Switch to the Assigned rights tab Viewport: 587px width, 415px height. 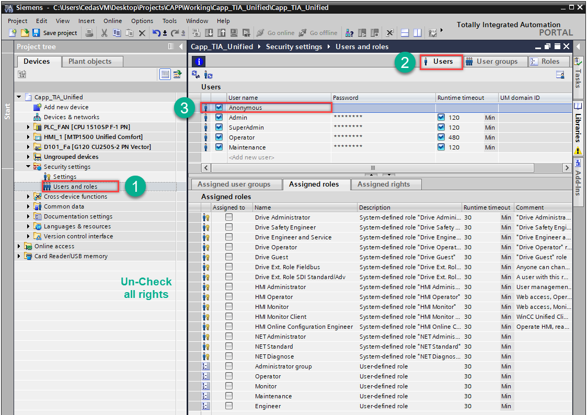383,184
